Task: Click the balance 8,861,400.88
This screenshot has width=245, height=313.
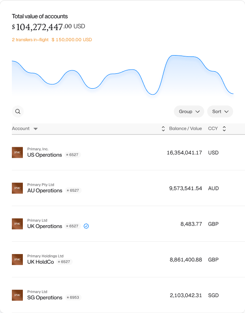Action: coord(186,260)
